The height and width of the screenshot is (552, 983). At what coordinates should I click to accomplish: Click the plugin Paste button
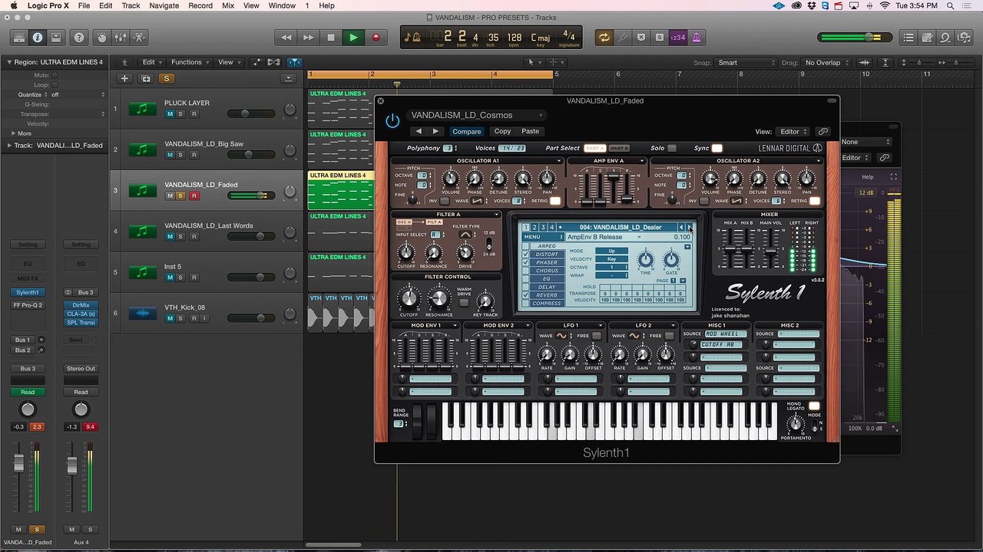(530, 131)
